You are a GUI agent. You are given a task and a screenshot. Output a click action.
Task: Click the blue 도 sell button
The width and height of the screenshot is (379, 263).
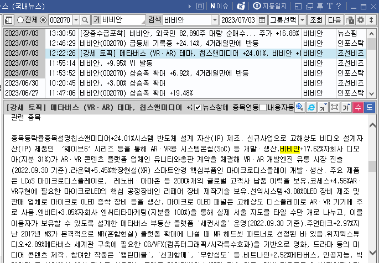(370, 107)
